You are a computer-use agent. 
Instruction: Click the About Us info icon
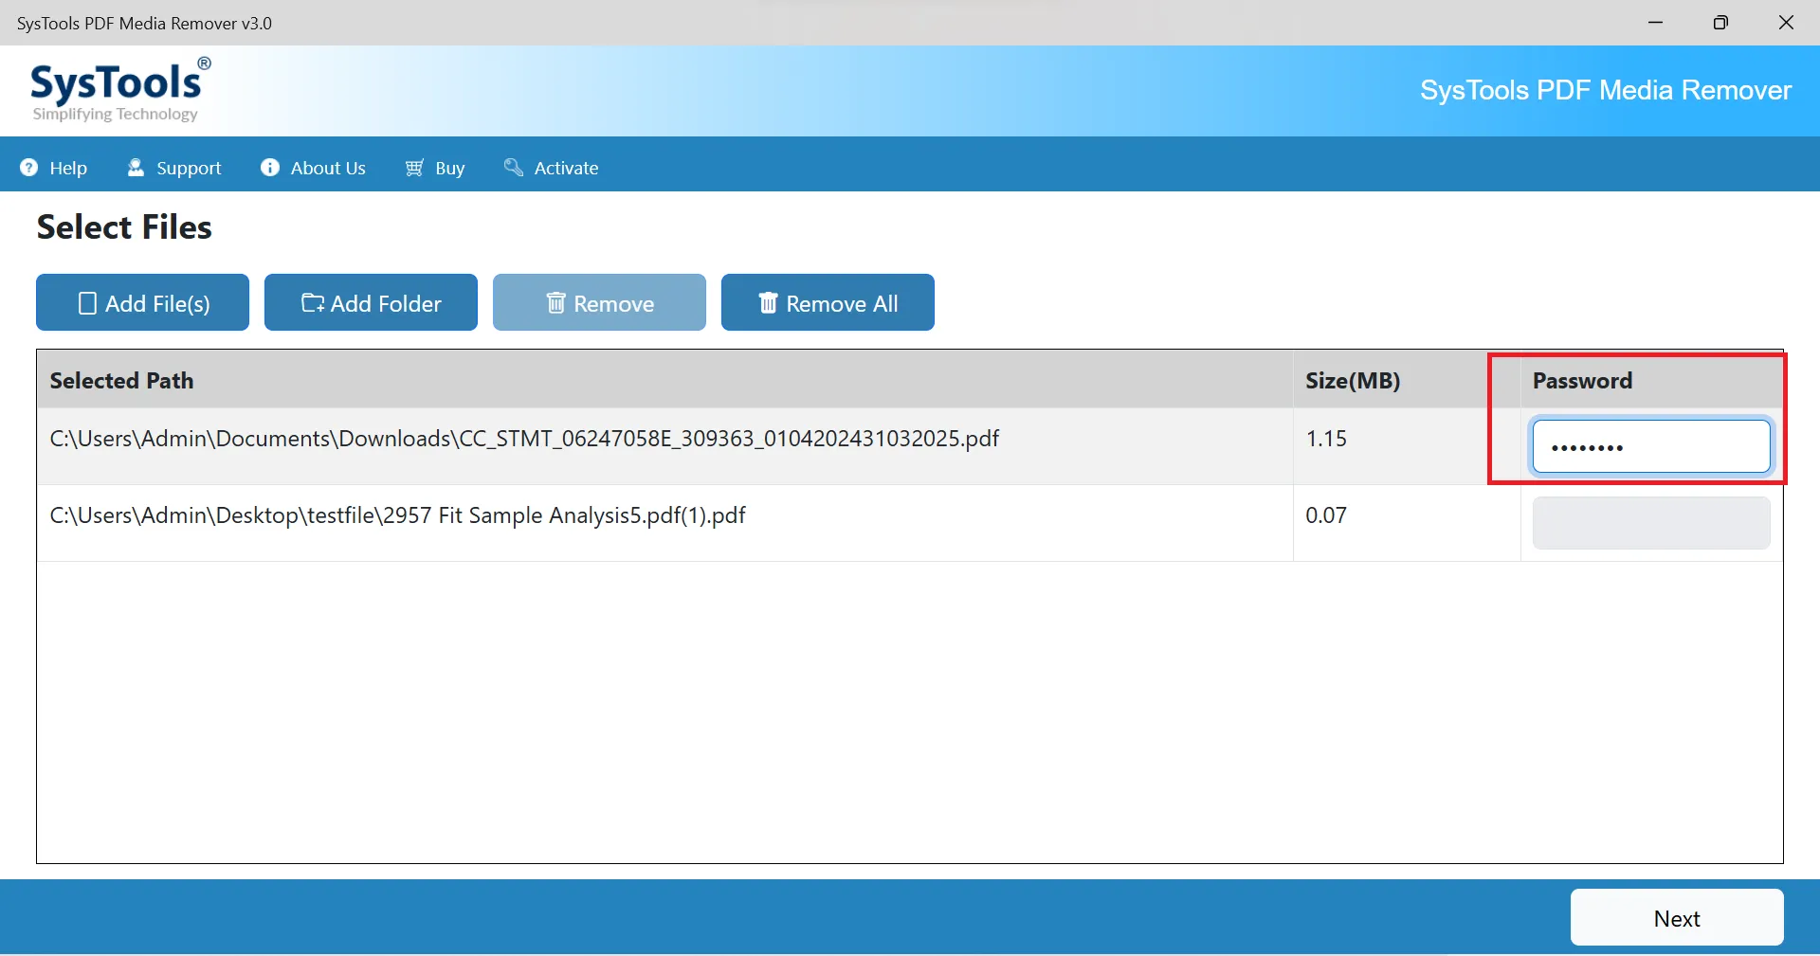click(270, 168)
